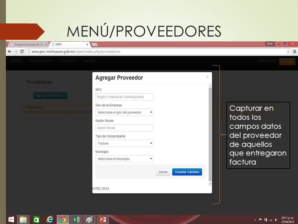Image resolution: width=298 pixels, height=224 pixels.
Task: Click the Agregar Proveedor » button behind dialog
Action: click(x=50, y=96)
